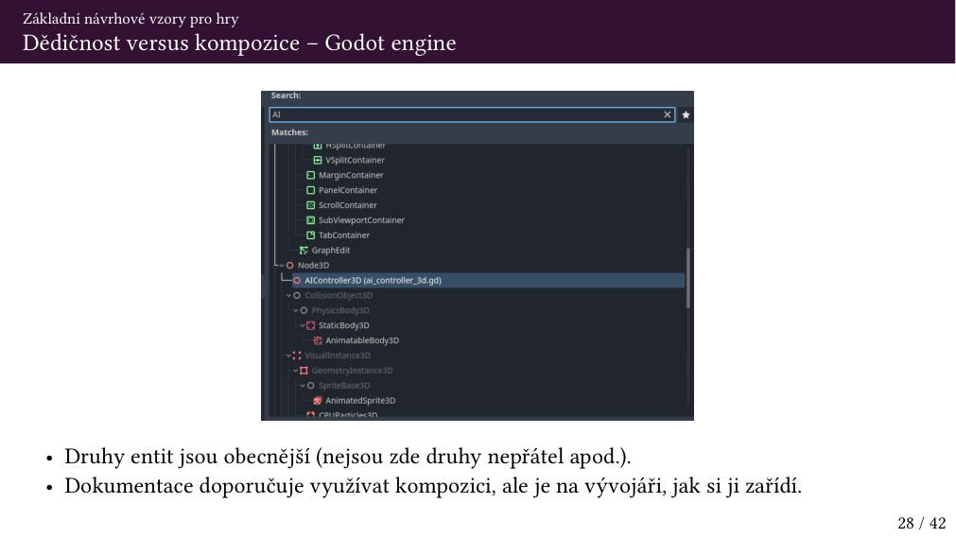Collapse the GeometryInstance3D branch arrow
The height and width of the screenshot is (538, 956).
click(296, 371)
